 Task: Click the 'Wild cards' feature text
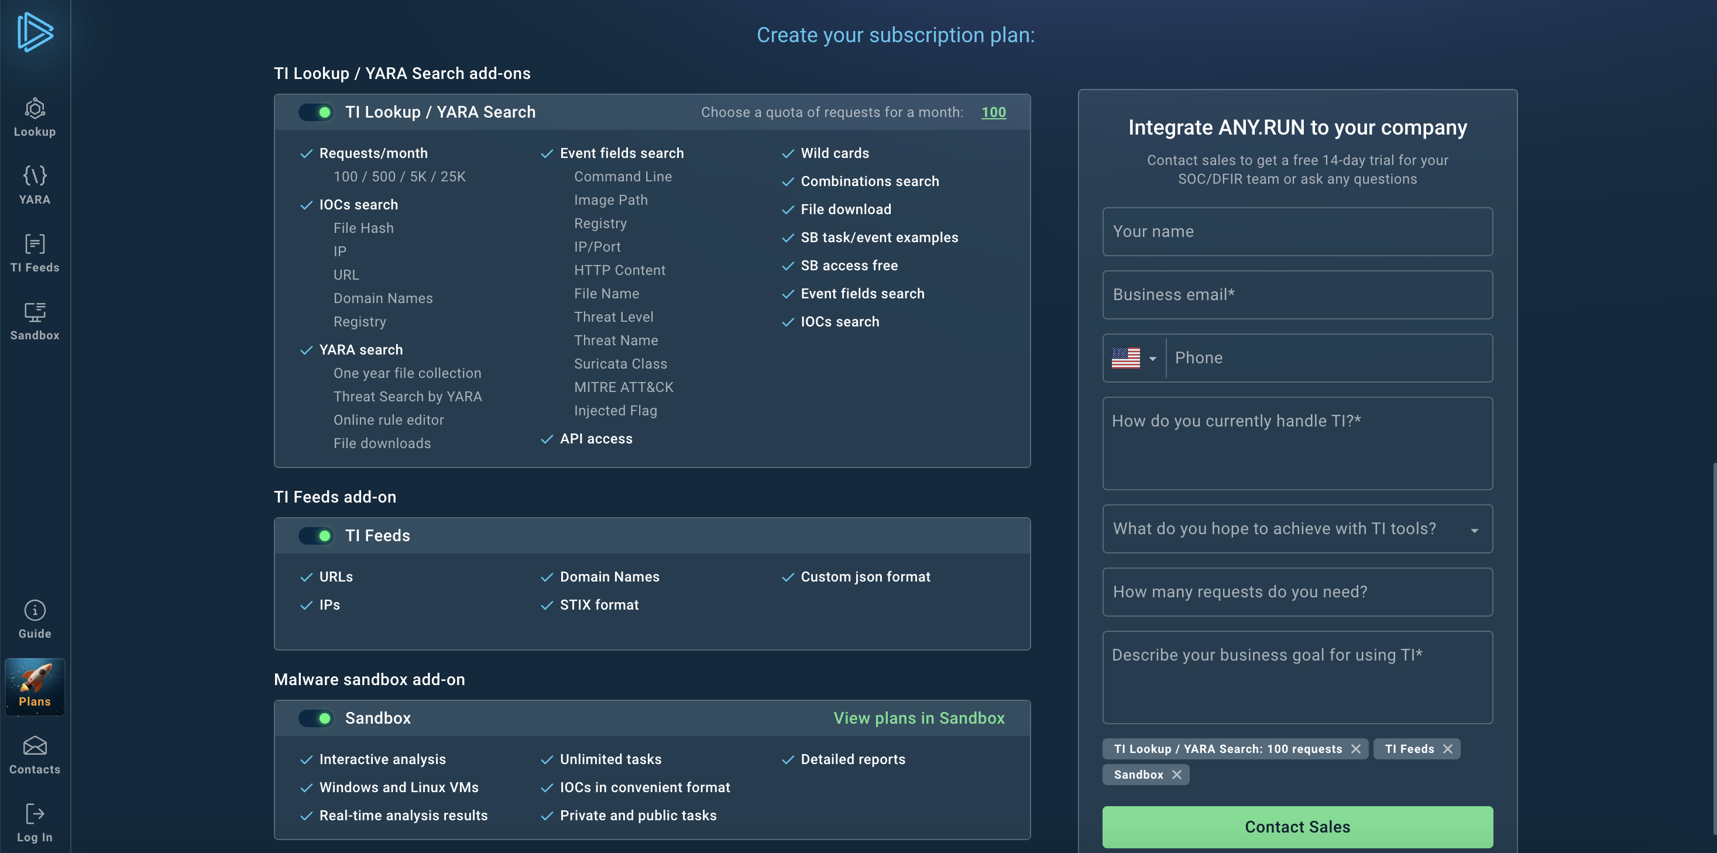[x=835, y=153]
